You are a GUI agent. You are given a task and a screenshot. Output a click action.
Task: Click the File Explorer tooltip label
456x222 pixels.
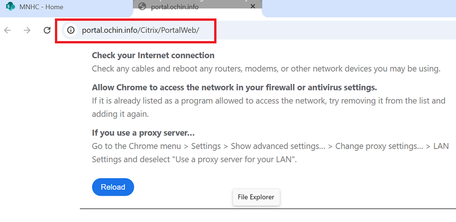tap(256, 197)
